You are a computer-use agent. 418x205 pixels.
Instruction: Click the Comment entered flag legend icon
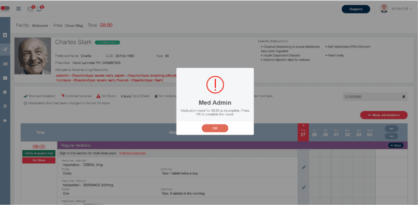point(62,96)
